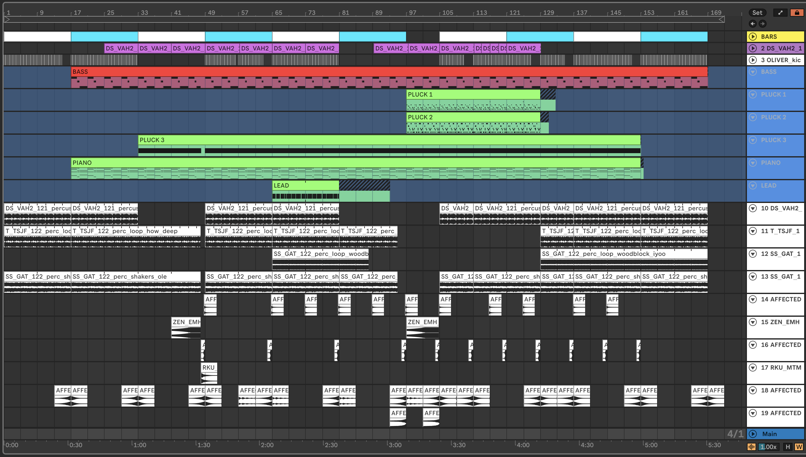Collapse the BASS track fold button
806x457 pixels.
[752, 72]
